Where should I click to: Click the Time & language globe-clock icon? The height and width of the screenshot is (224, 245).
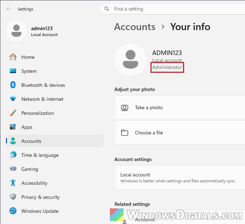pos(13,155)
